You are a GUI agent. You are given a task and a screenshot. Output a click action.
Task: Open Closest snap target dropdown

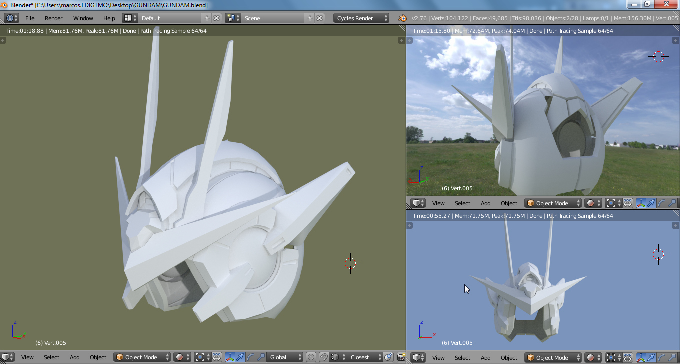point(365,357)
